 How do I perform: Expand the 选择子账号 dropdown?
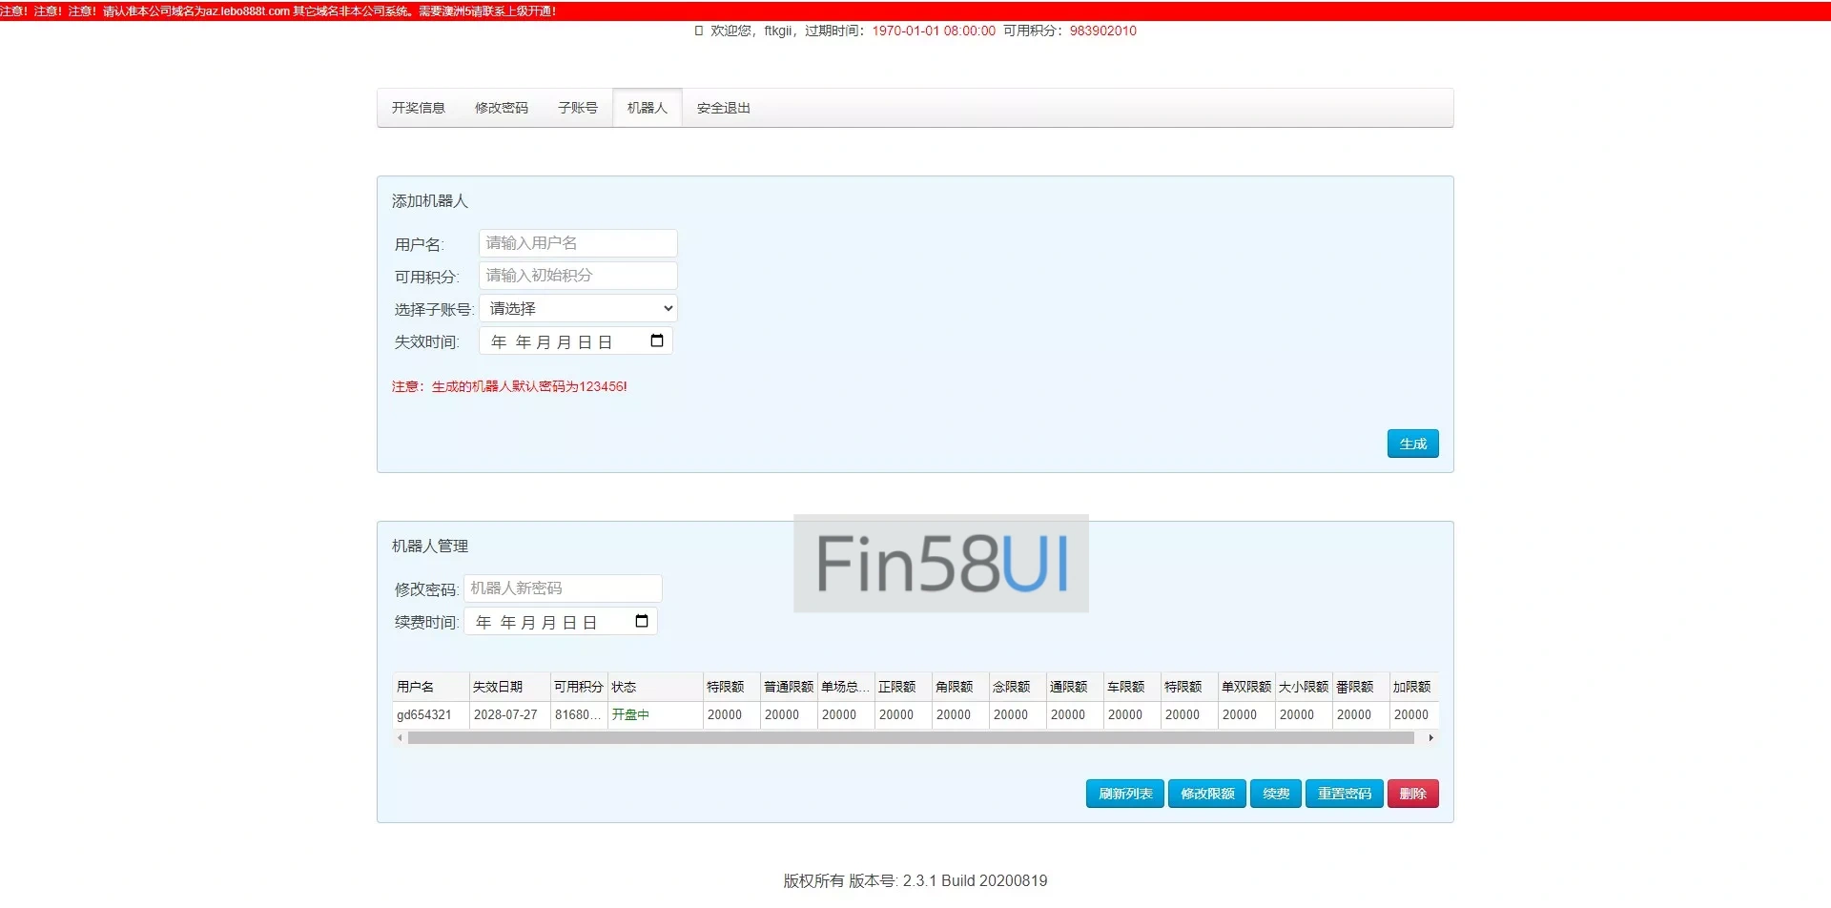point(578,309)
